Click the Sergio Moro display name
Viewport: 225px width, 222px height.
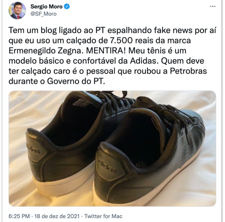(47, 7)
